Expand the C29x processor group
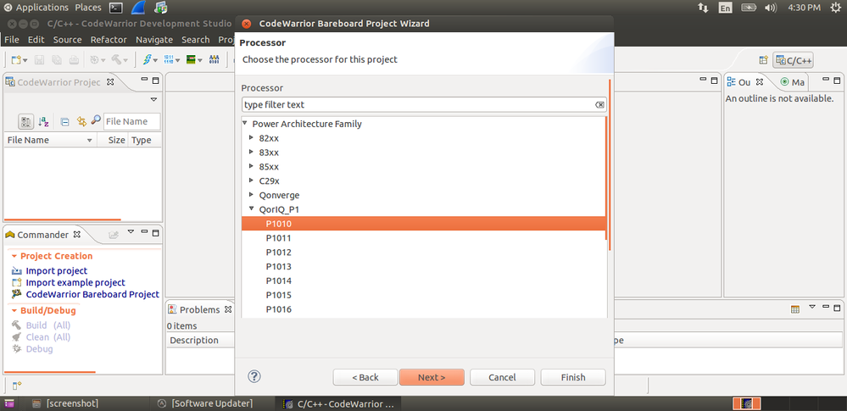This screenshot has height=411, width=847. click(251, 181)
